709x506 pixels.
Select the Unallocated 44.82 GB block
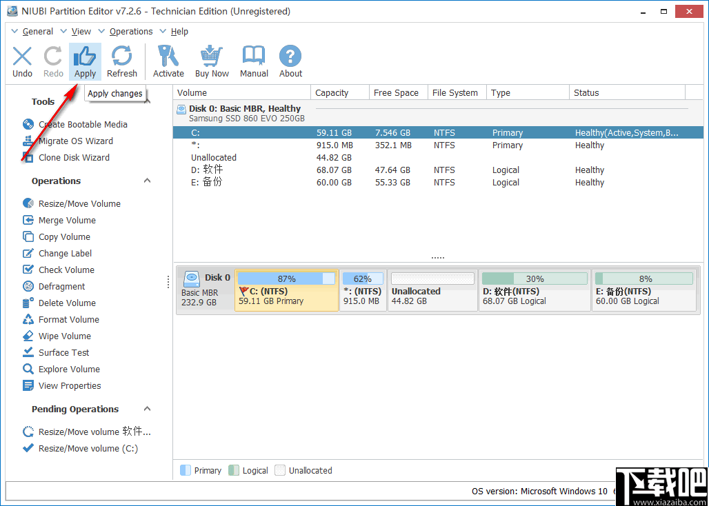tap(432, 290)
